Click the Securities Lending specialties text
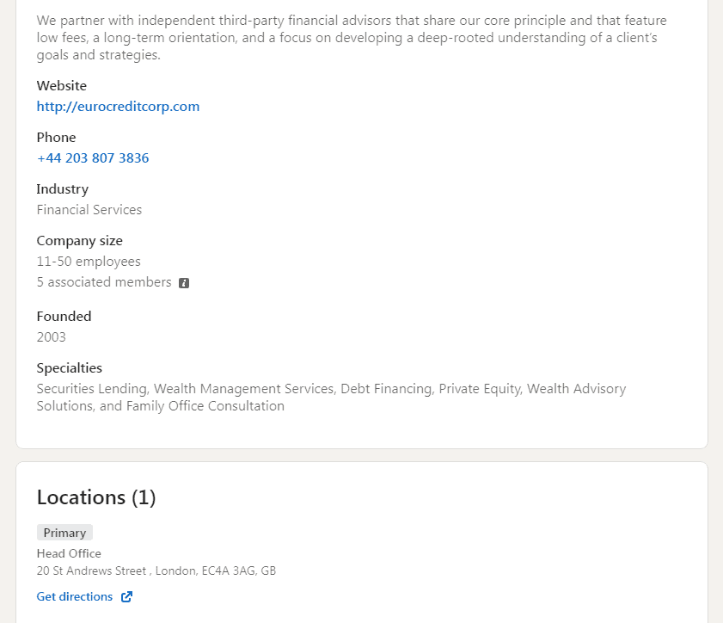 point(93,389)
